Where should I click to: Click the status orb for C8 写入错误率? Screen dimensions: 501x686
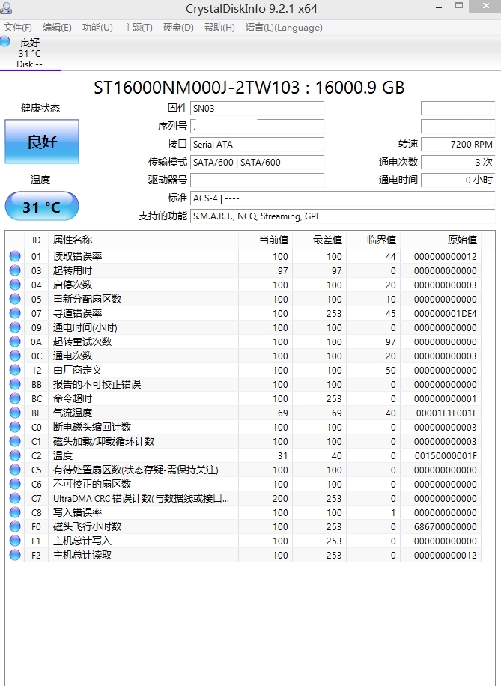click(x=15, y=512)
